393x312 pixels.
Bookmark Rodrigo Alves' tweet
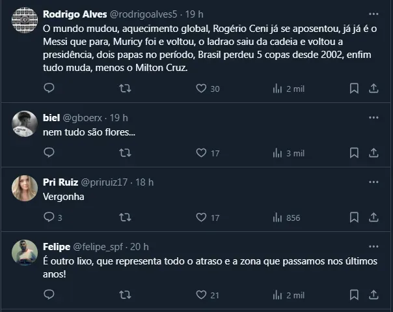tap(354, 89)
